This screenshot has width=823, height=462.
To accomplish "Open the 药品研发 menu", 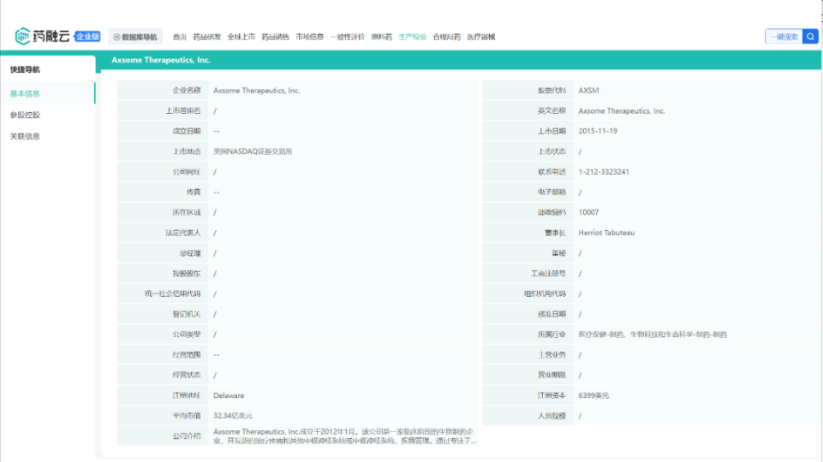I will point(206,37).
